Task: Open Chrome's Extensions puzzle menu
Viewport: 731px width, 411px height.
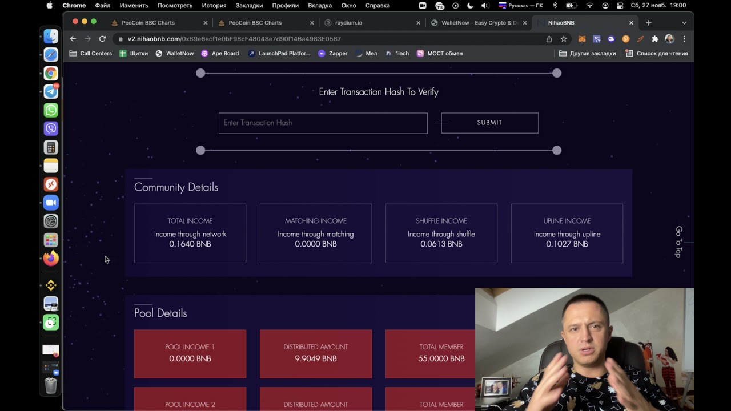Action: [655, 39]
